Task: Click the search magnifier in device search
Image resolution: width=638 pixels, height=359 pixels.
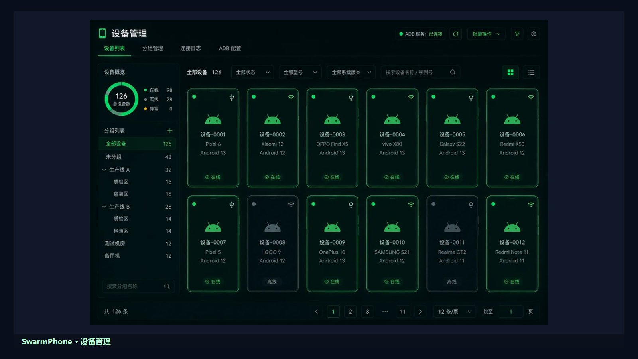Action: [x=453, y=72]
